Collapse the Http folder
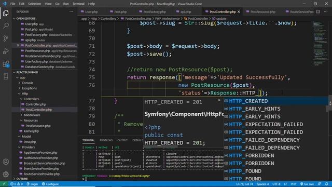Image resolution: width=332 pixels, height=187 pixels. click(x=24, y=94)
